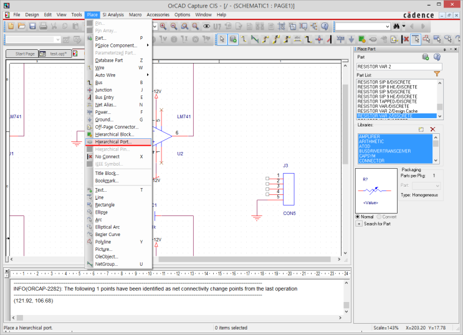Click the New document toolbar icon
This screenshot has height=335, width=463.
coord(11,26)
